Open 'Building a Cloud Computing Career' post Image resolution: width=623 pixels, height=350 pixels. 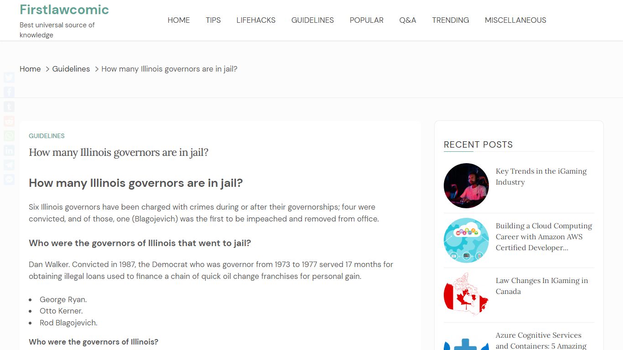[x=544, y=237]
